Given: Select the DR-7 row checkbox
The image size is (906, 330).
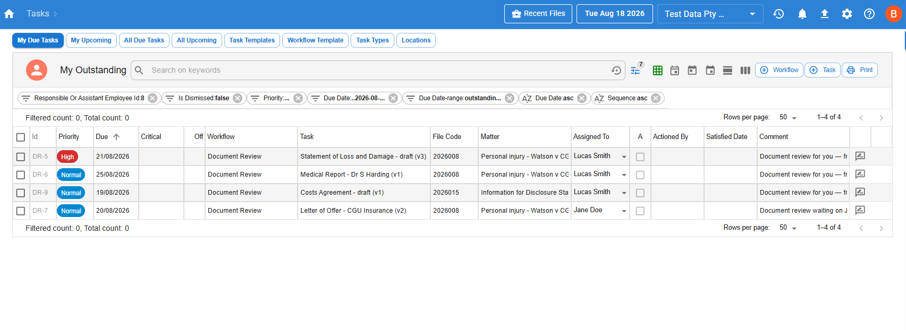Looking at the screenshot, I should tap(21, 211).
